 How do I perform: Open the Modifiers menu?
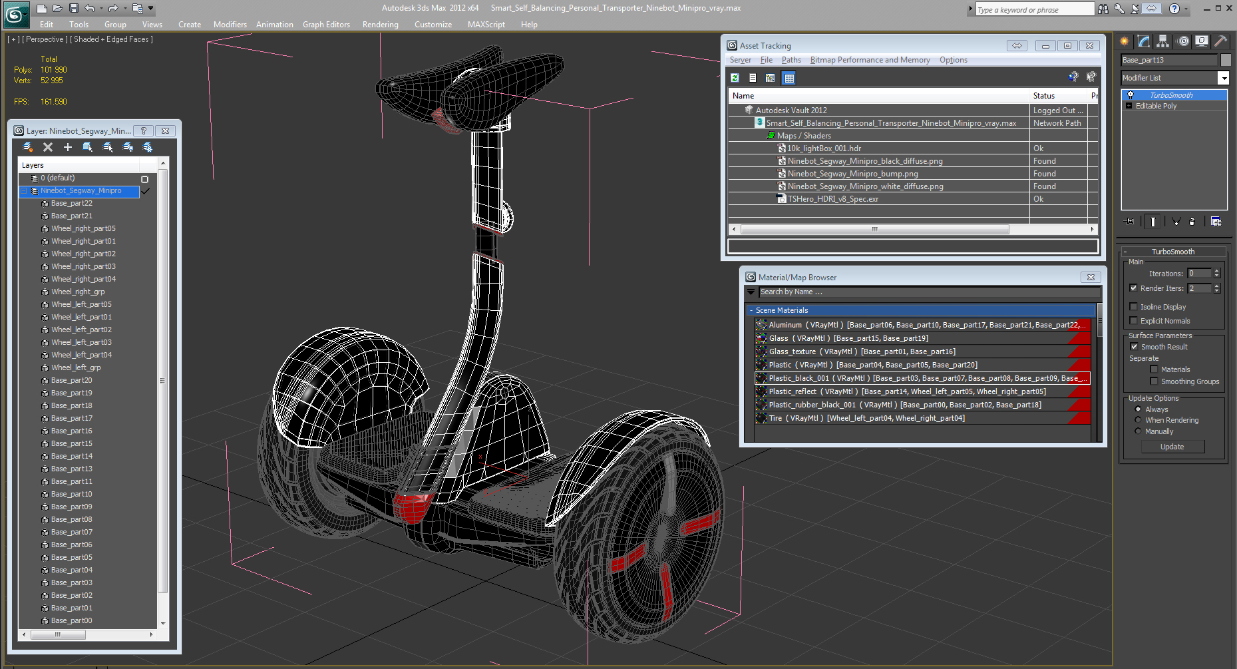pos(230,25)
